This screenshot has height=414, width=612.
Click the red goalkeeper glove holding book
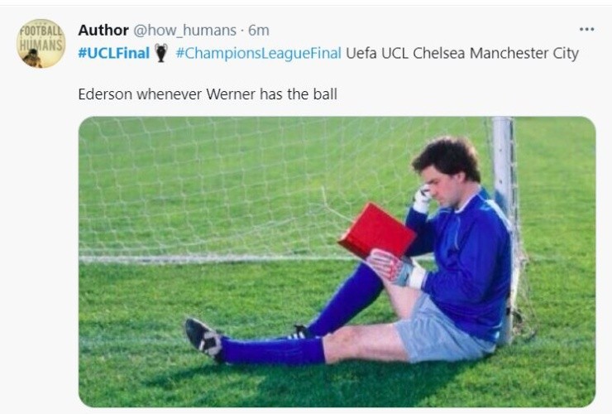[x=393, y=267]
